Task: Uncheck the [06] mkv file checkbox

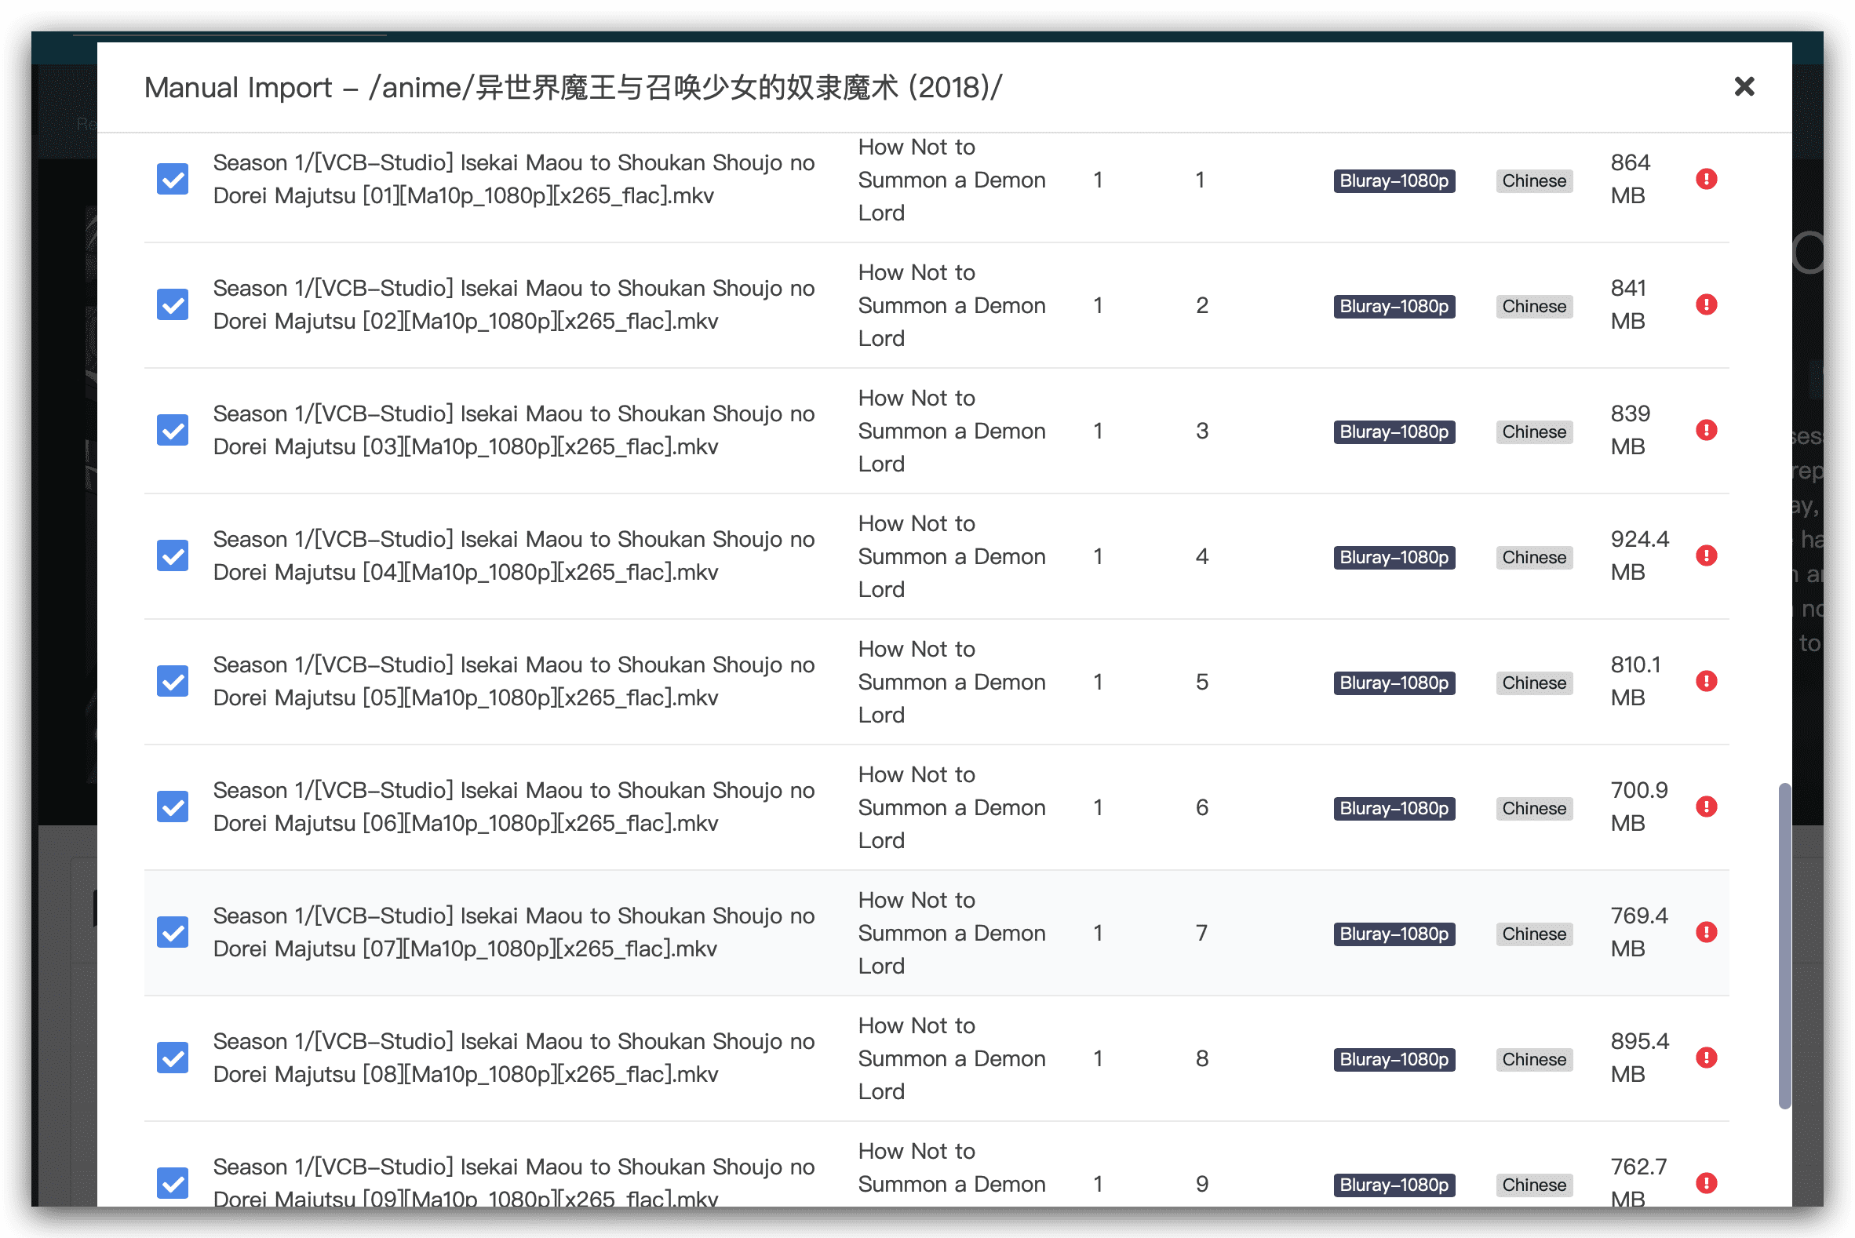Action: (172, 807)
